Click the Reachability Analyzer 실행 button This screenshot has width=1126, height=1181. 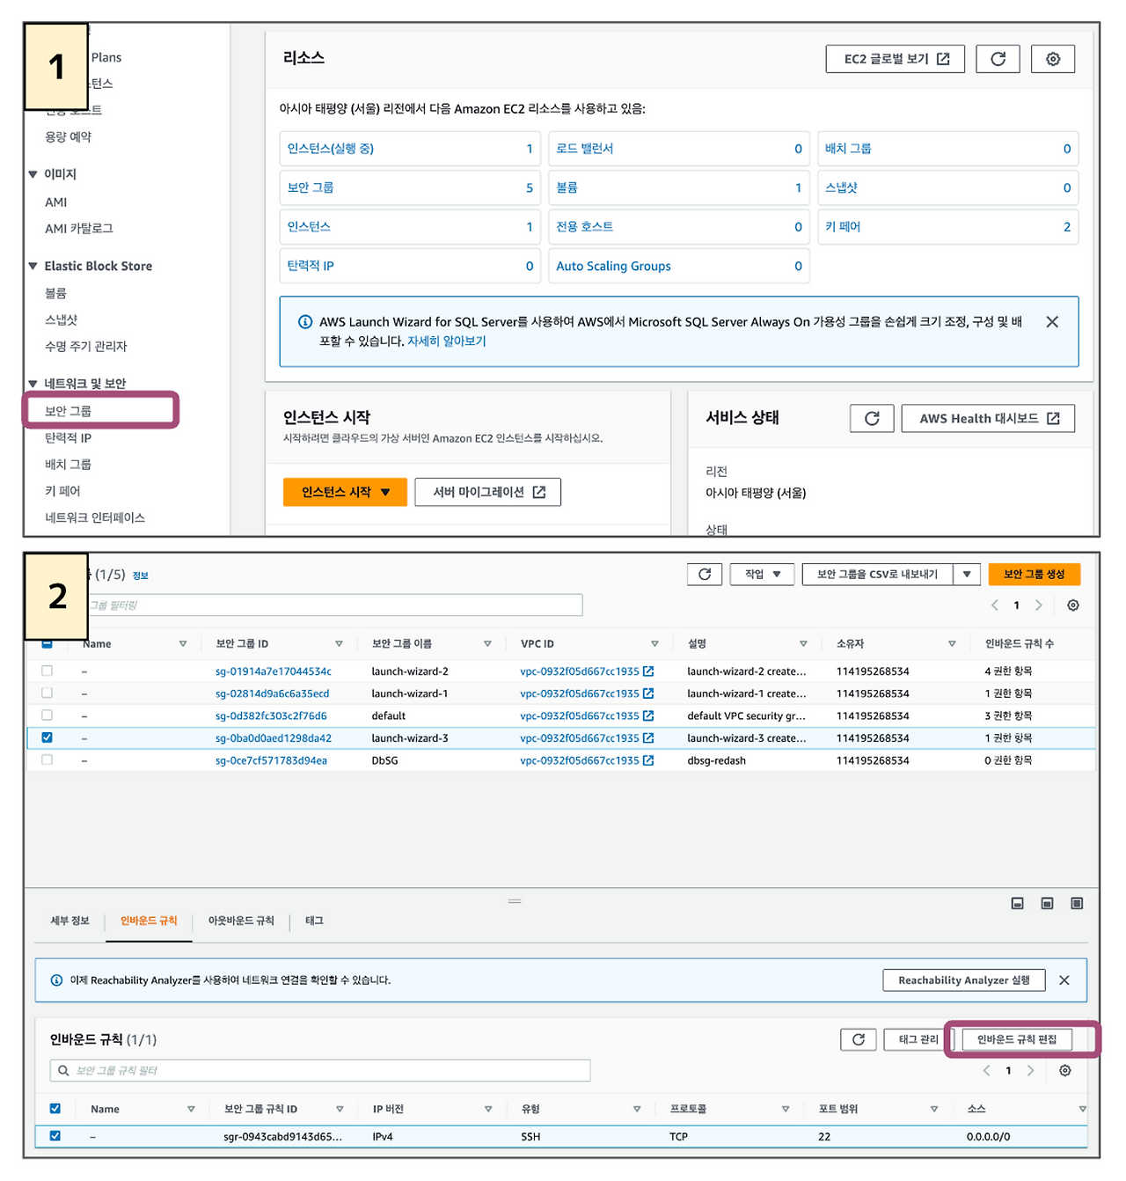click(964, 980)
